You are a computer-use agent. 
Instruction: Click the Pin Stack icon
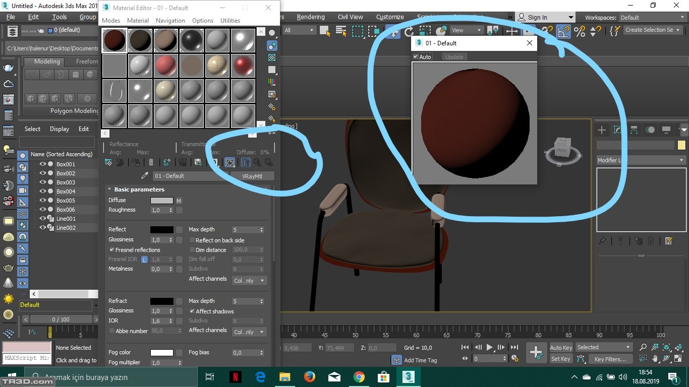[x=602, y=241]
